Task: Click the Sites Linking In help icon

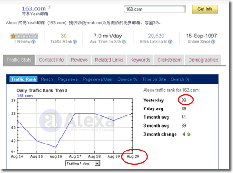Action: click(x=170, y=42)
